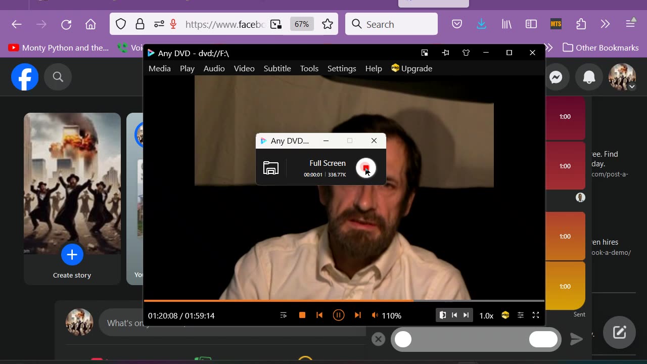Screen dimensions: 647x364
Task: Open the skin shirt icon in title bar
Action: pyautogui.click(x=466, y=53)
